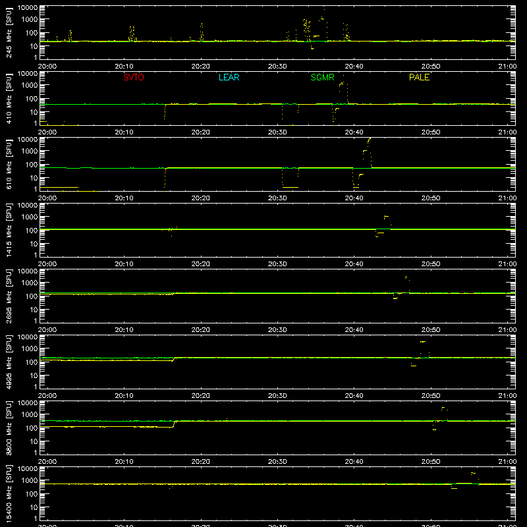Click the 10 y-axis value on 4995 MHz plot
The image size is (527, 527).
(x=34, y=375)
